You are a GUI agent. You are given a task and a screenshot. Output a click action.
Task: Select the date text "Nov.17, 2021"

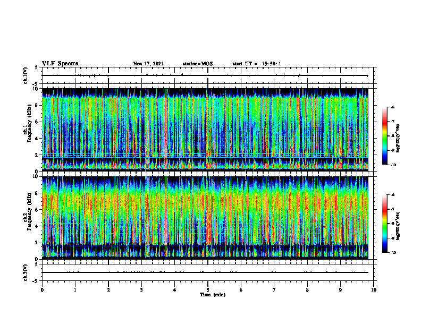tap(148, 64)
